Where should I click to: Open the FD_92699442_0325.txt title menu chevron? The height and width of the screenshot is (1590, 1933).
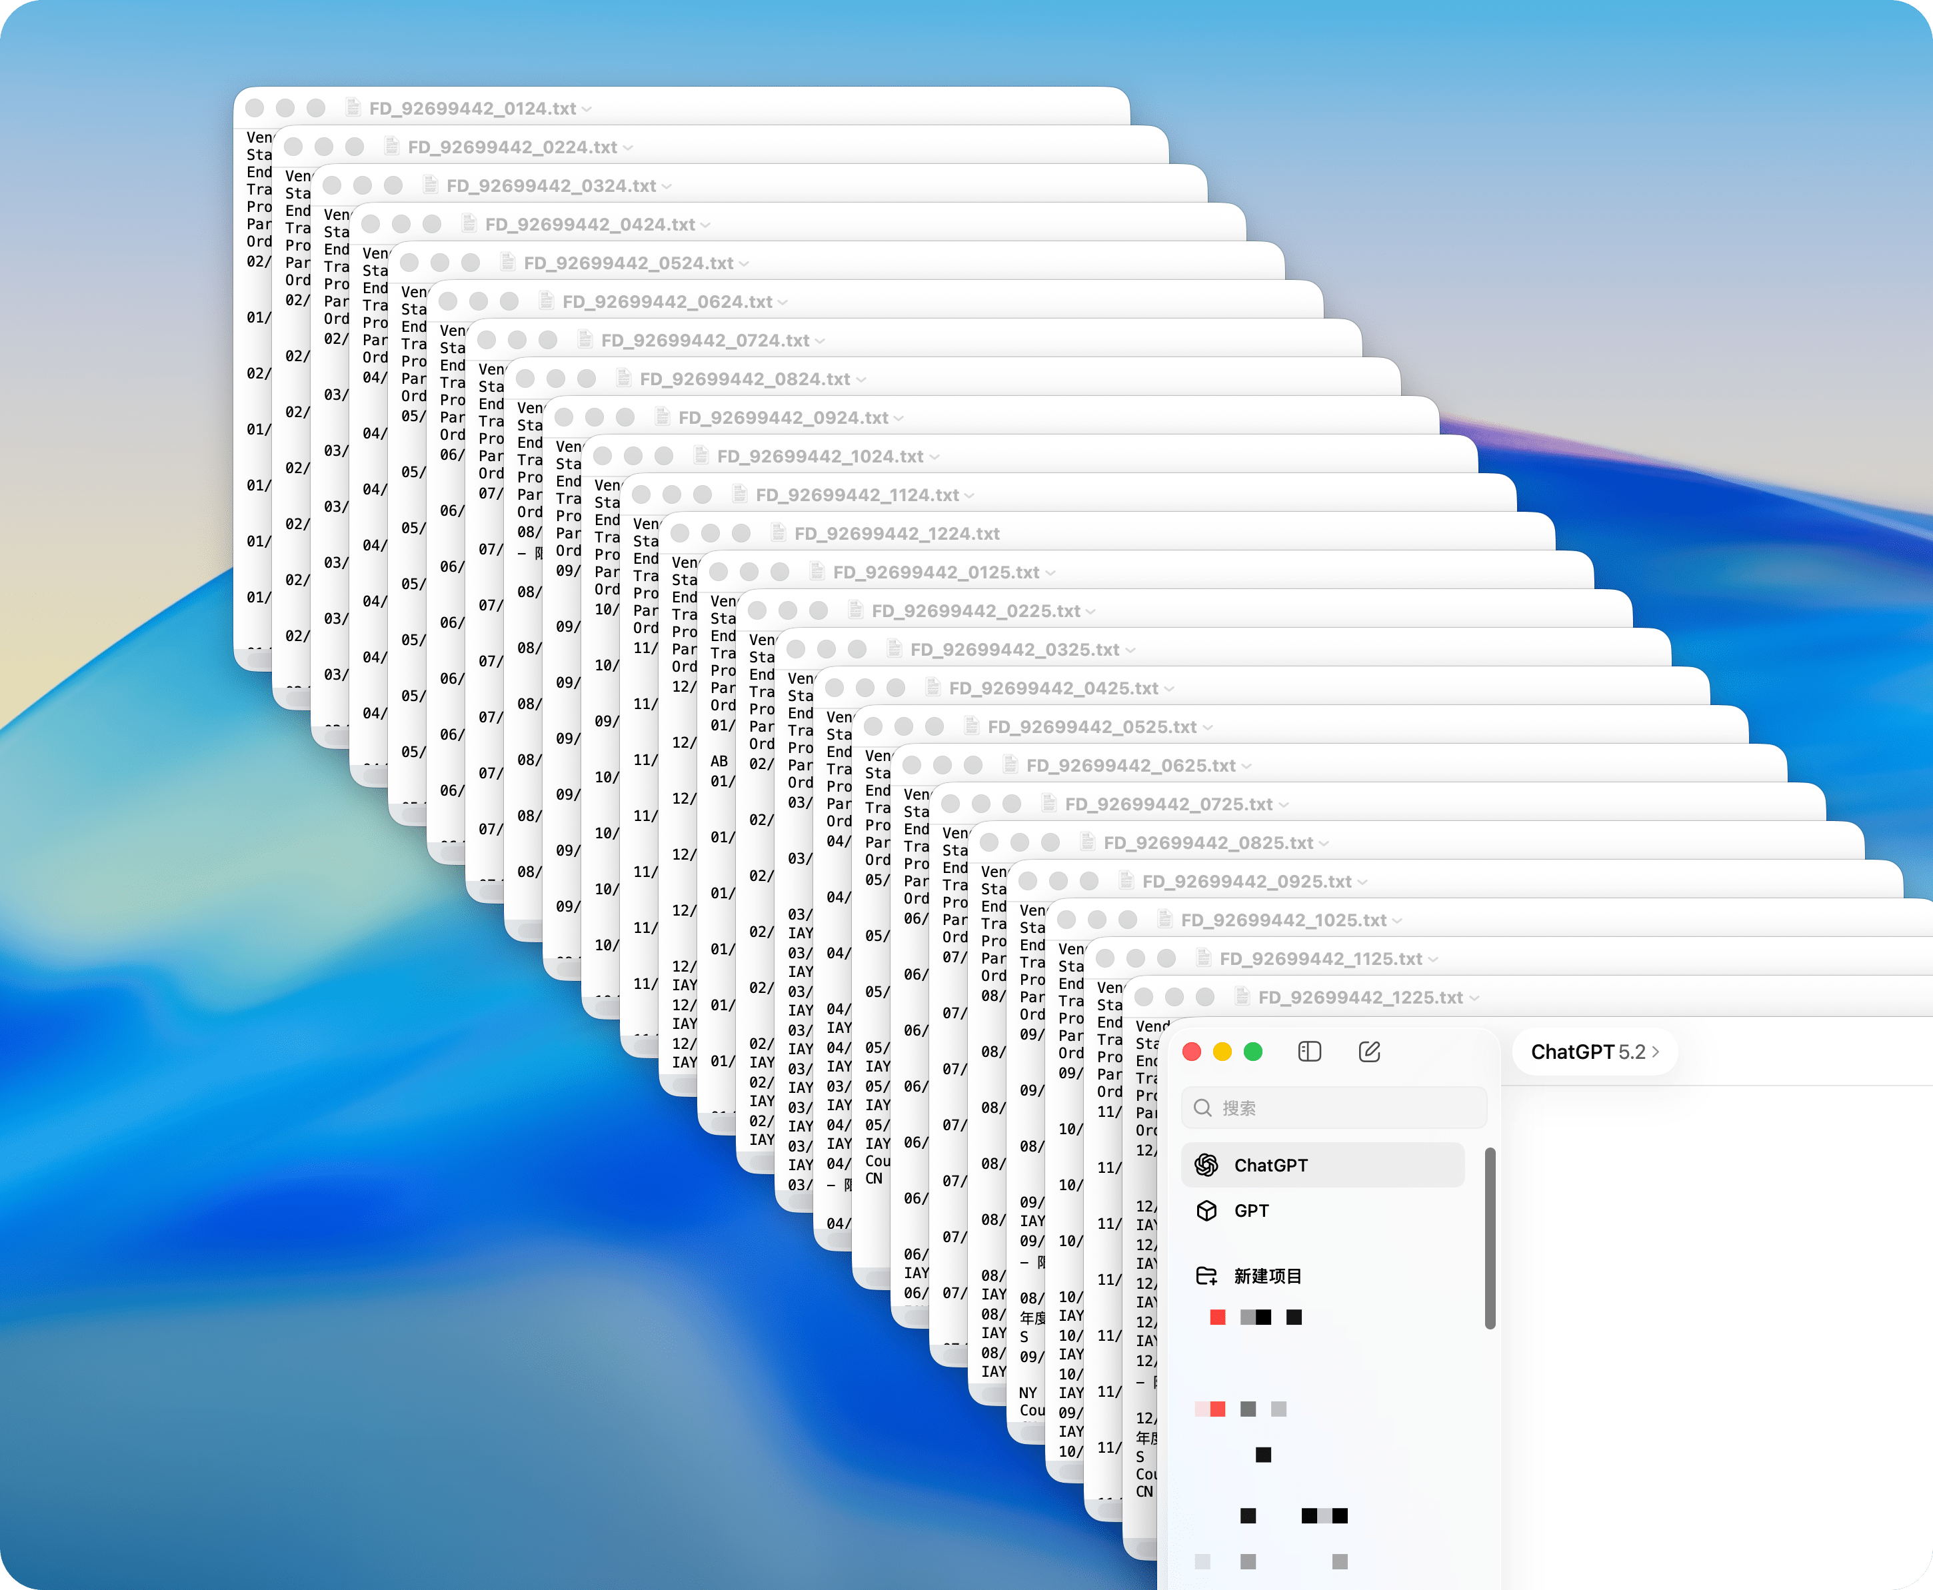pos(1130,650)
